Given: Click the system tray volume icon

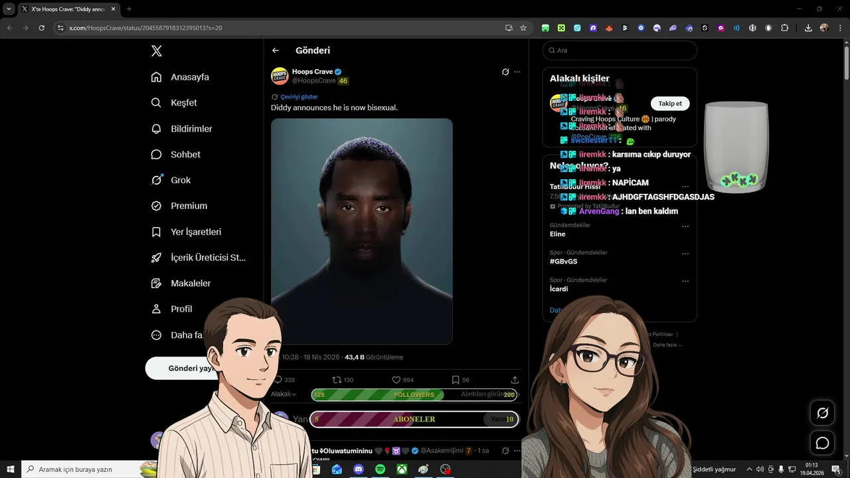Looking at the screenshot, I should pyautogui.click(x=760, y=469).
